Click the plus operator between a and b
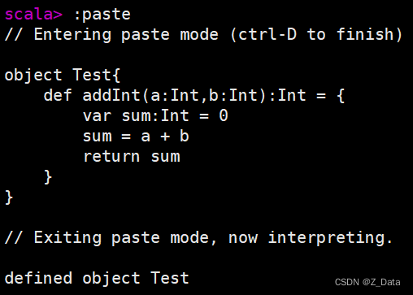Screen dimensions: 413x295 click(165, 137)
